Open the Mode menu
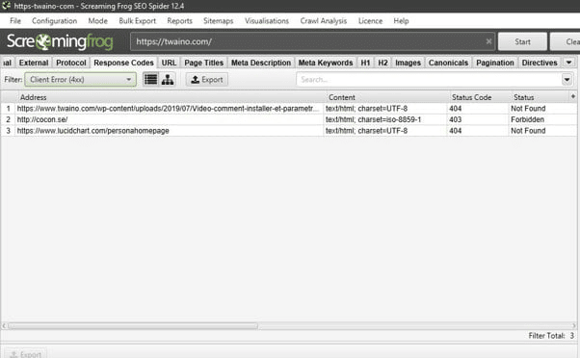 97,21
